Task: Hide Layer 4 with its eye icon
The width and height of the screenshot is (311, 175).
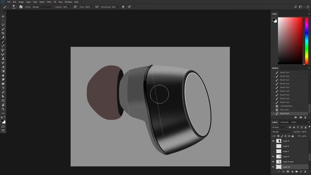Action: click(273, 157)
